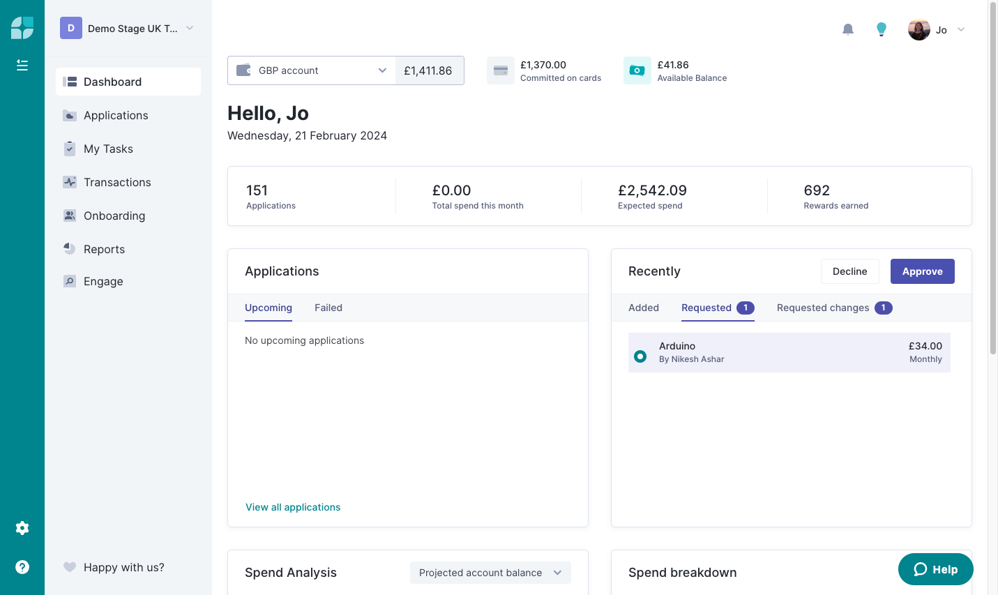The width and height of the screenshot is (998, 595).
Task: Open the Requested changes tab
Action: click(835, 308)
